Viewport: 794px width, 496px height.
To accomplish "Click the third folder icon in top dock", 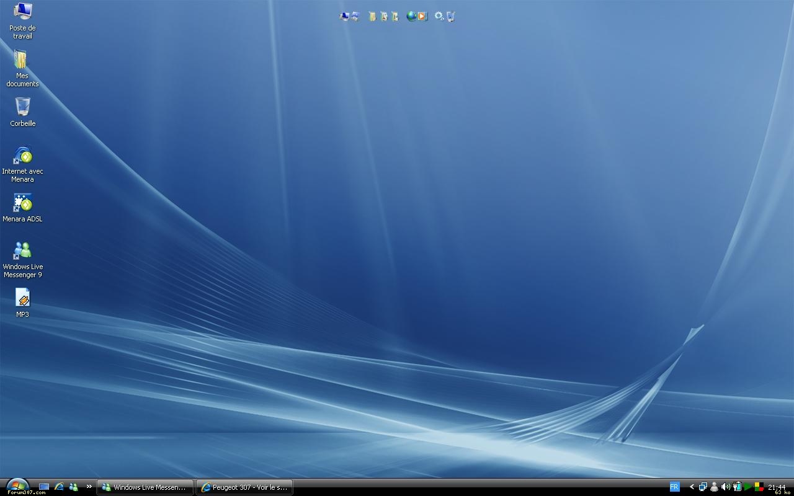I will pyautogui.click(x=395, y=16).
